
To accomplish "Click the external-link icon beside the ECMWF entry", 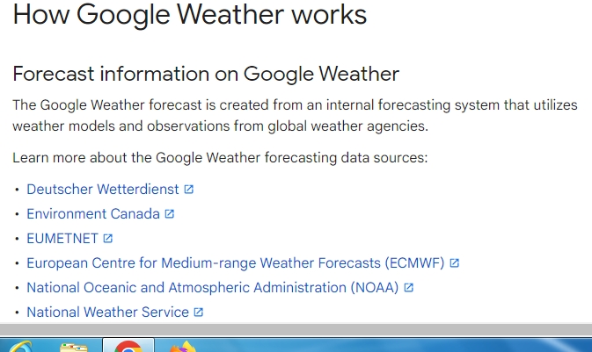I will click(x=455, y=263).
